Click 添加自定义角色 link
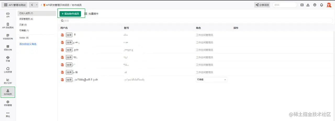This screenshot has width=335, height=121. pyautogui.click(x=28, y=44)
